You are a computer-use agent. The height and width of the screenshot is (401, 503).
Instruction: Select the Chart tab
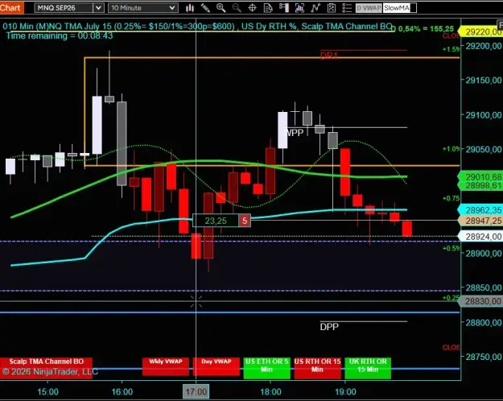click(11, 7)
